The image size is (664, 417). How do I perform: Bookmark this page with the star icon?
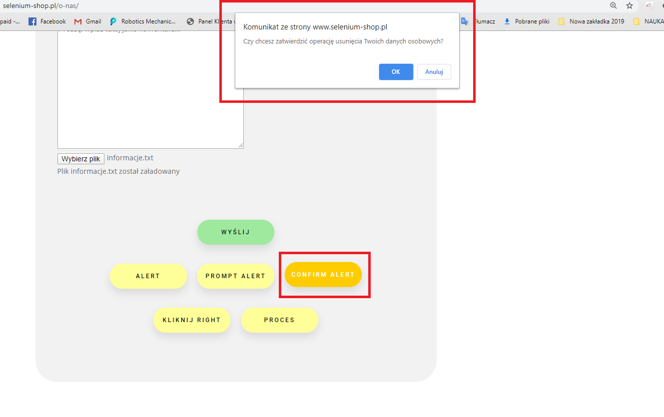(x=630, y=5)
